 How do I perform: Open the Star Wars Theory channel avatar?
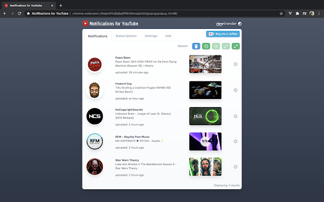[x=95, y=167]
